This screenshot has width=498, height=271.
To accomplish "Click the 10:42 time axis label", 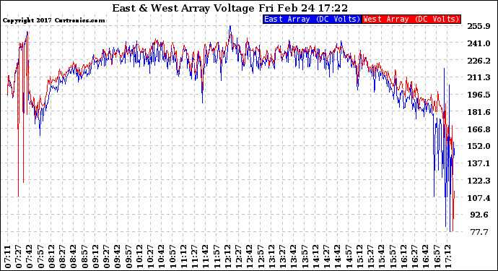I will tap(162, 257).
